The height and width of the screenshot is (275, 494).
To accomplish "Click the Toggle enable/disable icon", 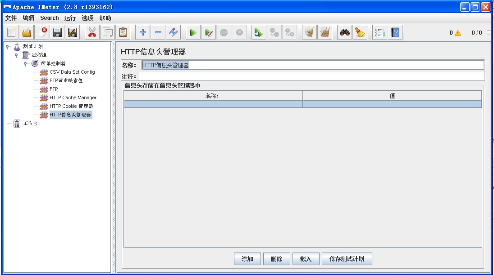I will tap(173, 32).
